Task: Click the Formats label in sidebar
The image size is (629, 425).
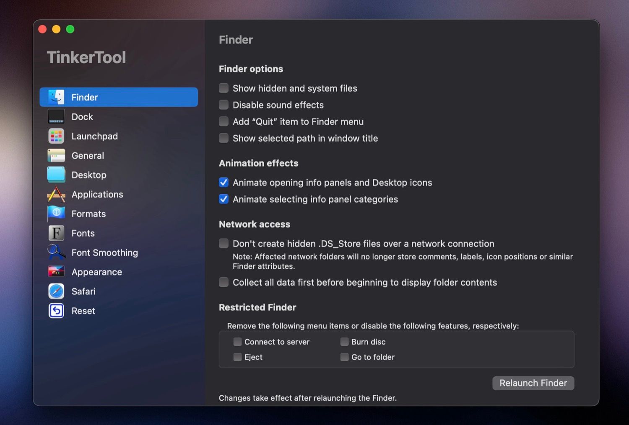Action: point(88,214)
